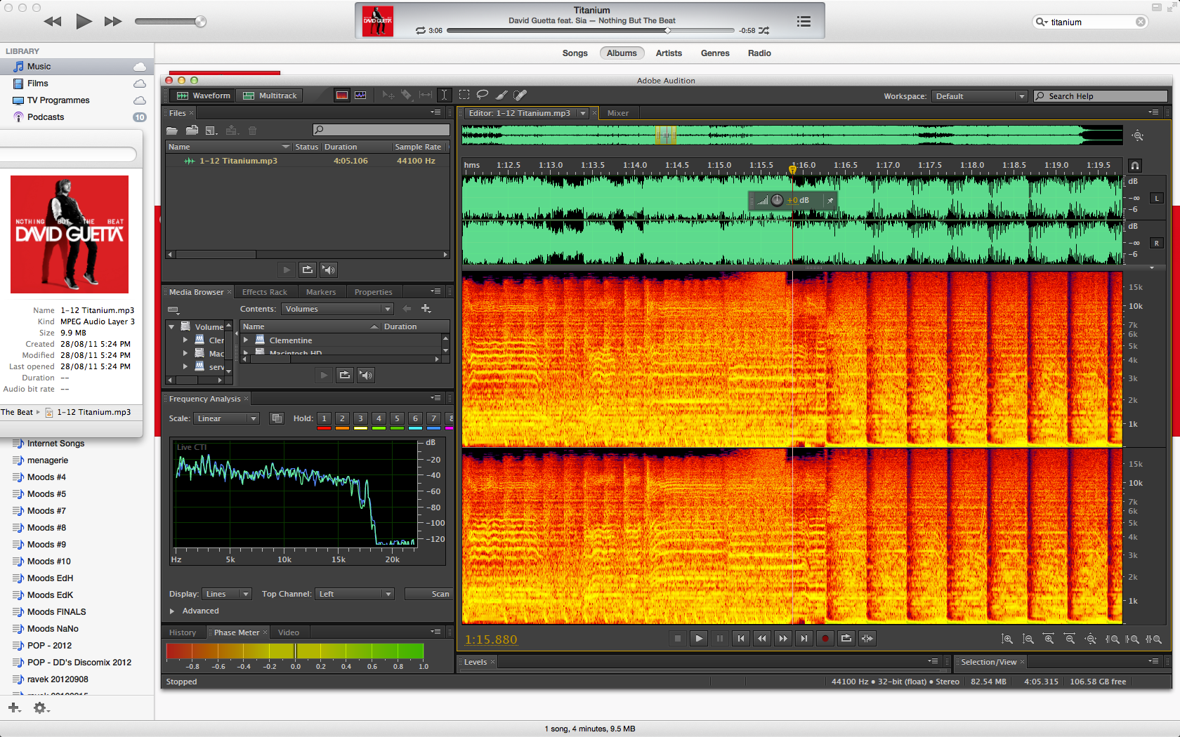Select the Marquee Selection tool
Screen dimensions: 1180x737
click(464, 95)
